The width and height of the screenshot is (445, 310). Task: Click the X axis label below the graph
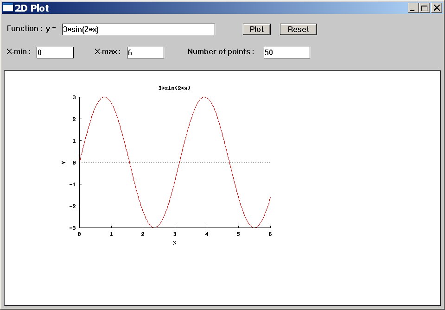pos(175,243)
